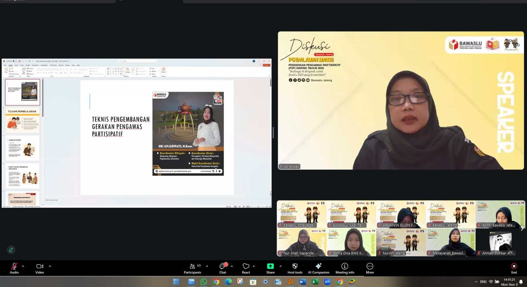Click the green Share screen icon

click(270, 266)
